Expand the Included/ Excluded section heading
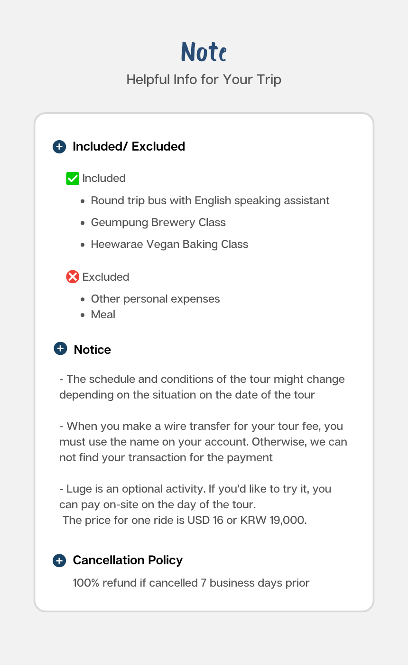 [129, 147]
